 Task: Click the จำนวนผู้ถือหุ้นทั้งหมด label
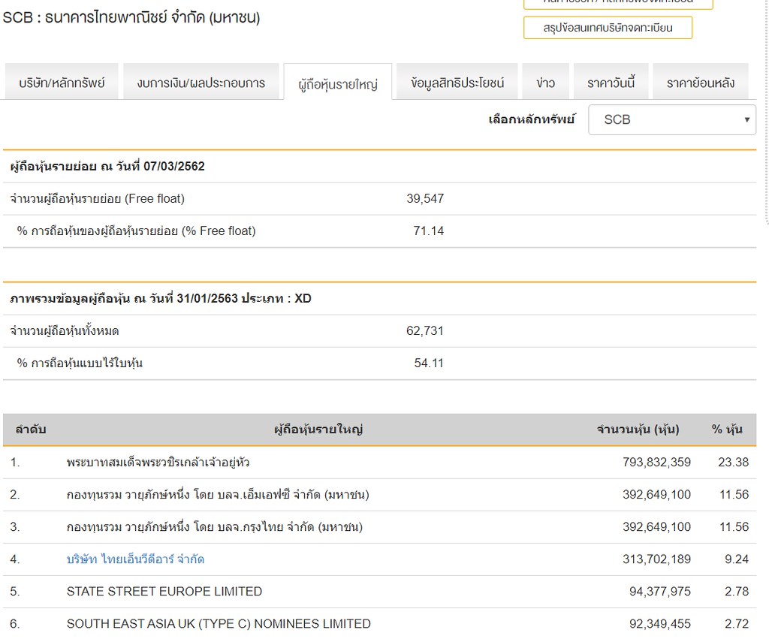[x=65, y=331]
